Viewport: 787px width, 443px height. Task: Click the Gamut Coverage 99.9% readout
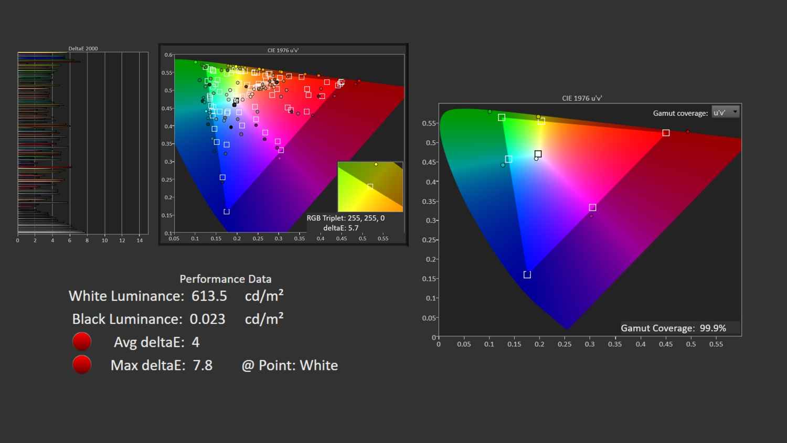[673, 328]
